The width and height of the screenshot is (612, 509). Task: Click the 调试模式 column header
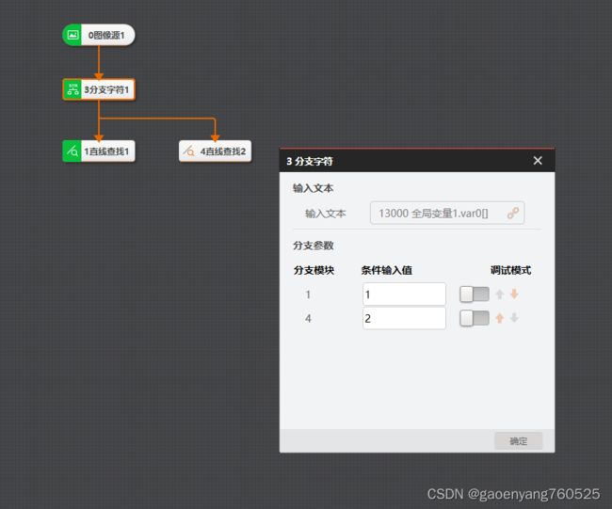[510, 270]
